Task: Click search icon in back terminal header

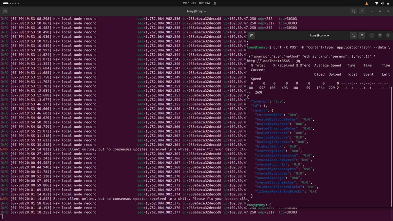Action: click(x=353, y=11)
